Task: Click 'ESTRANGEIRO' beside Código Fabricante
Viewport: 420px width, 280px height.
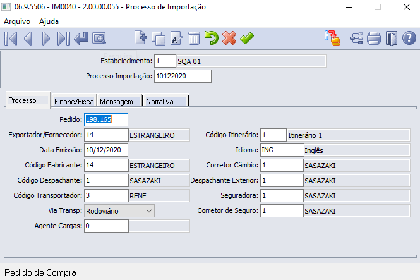Action: [x=152, y=166]
